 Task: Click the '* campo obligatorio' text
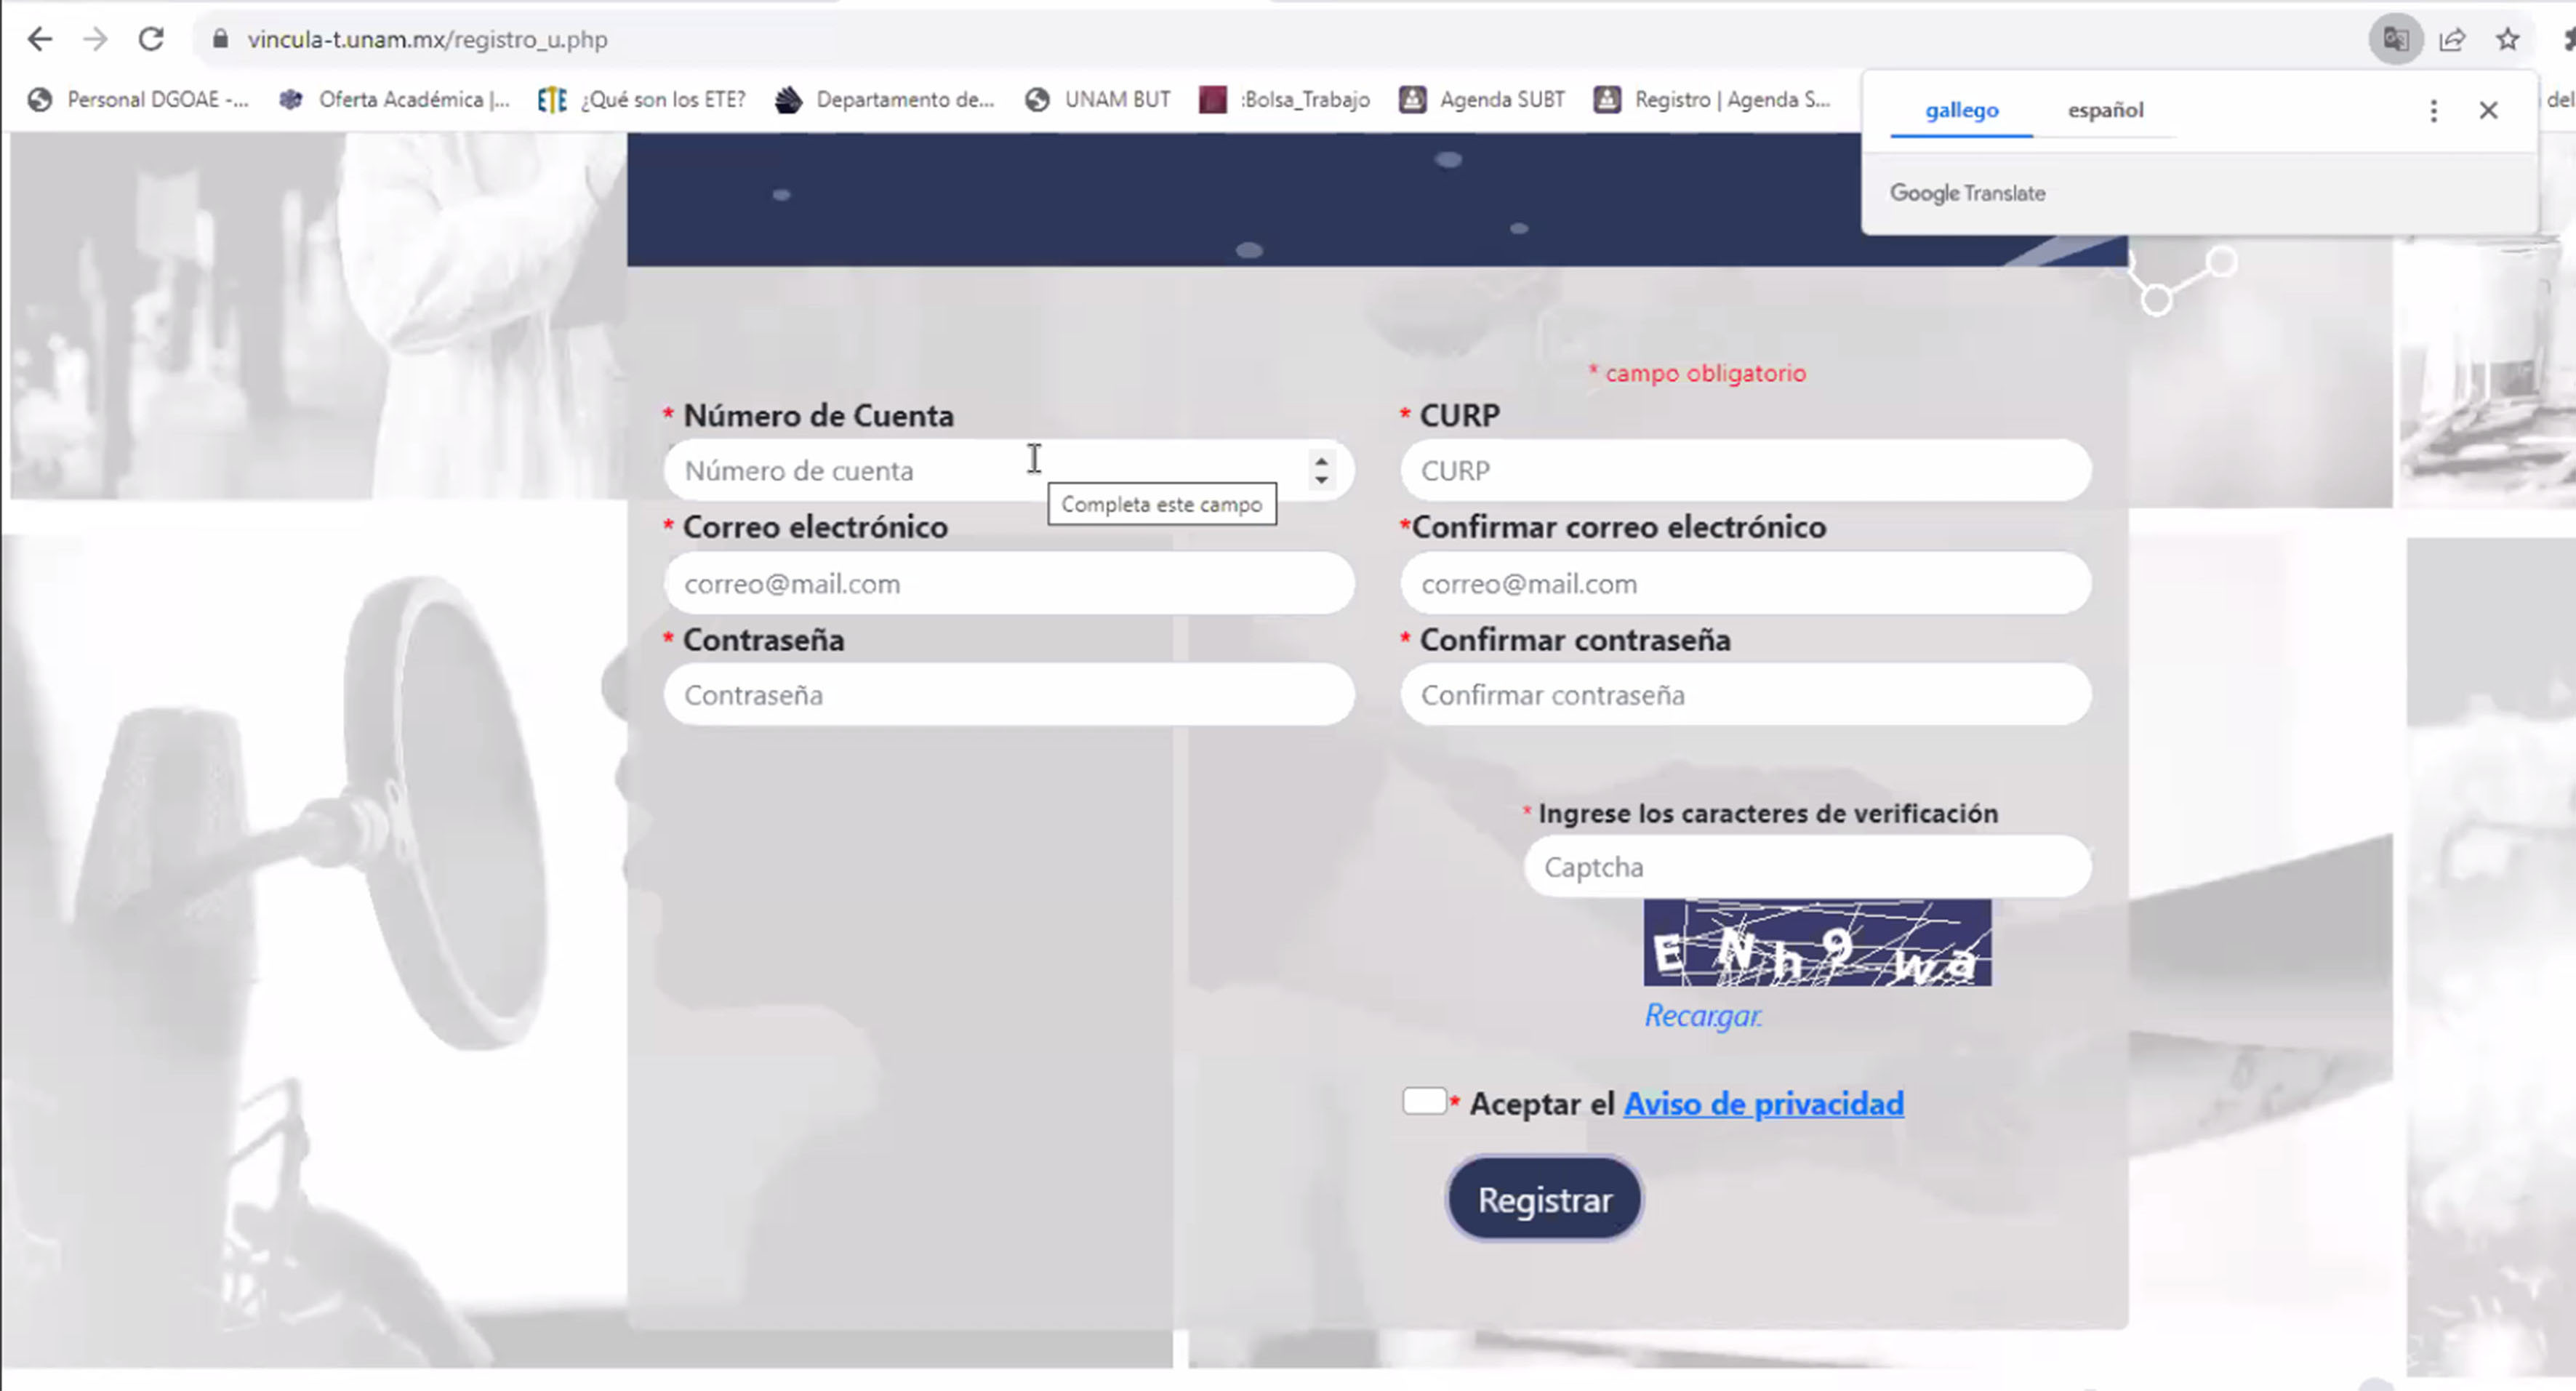(1698, 373)
